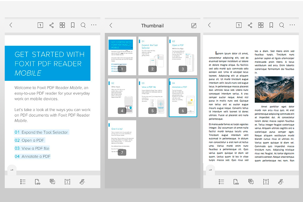Go back using the chevron above the Lorem ipsum document

click(x=209, y=25)
